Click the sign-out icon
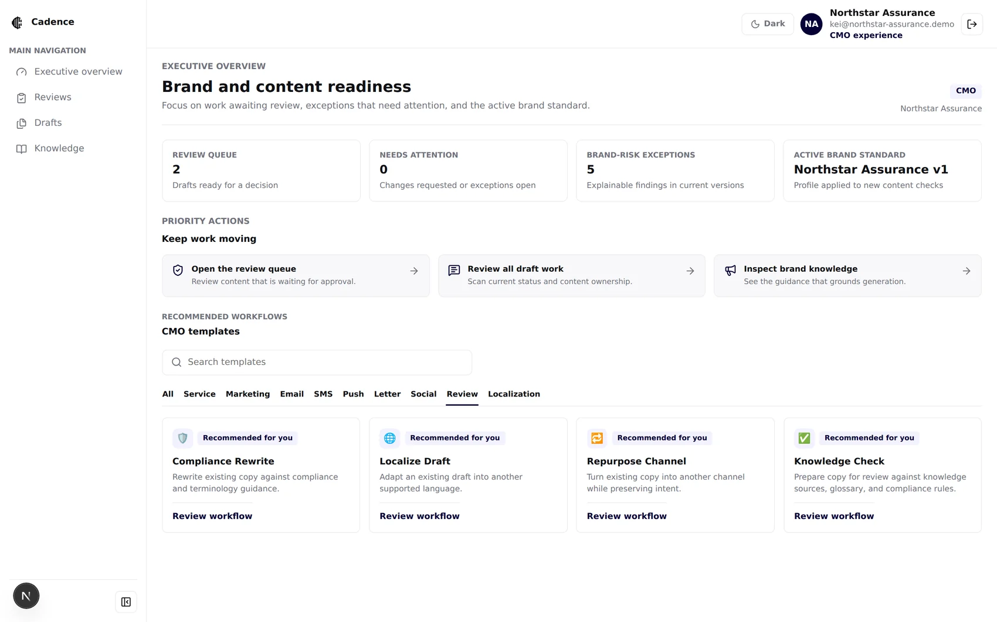The image size is (997, 622). 972,24
